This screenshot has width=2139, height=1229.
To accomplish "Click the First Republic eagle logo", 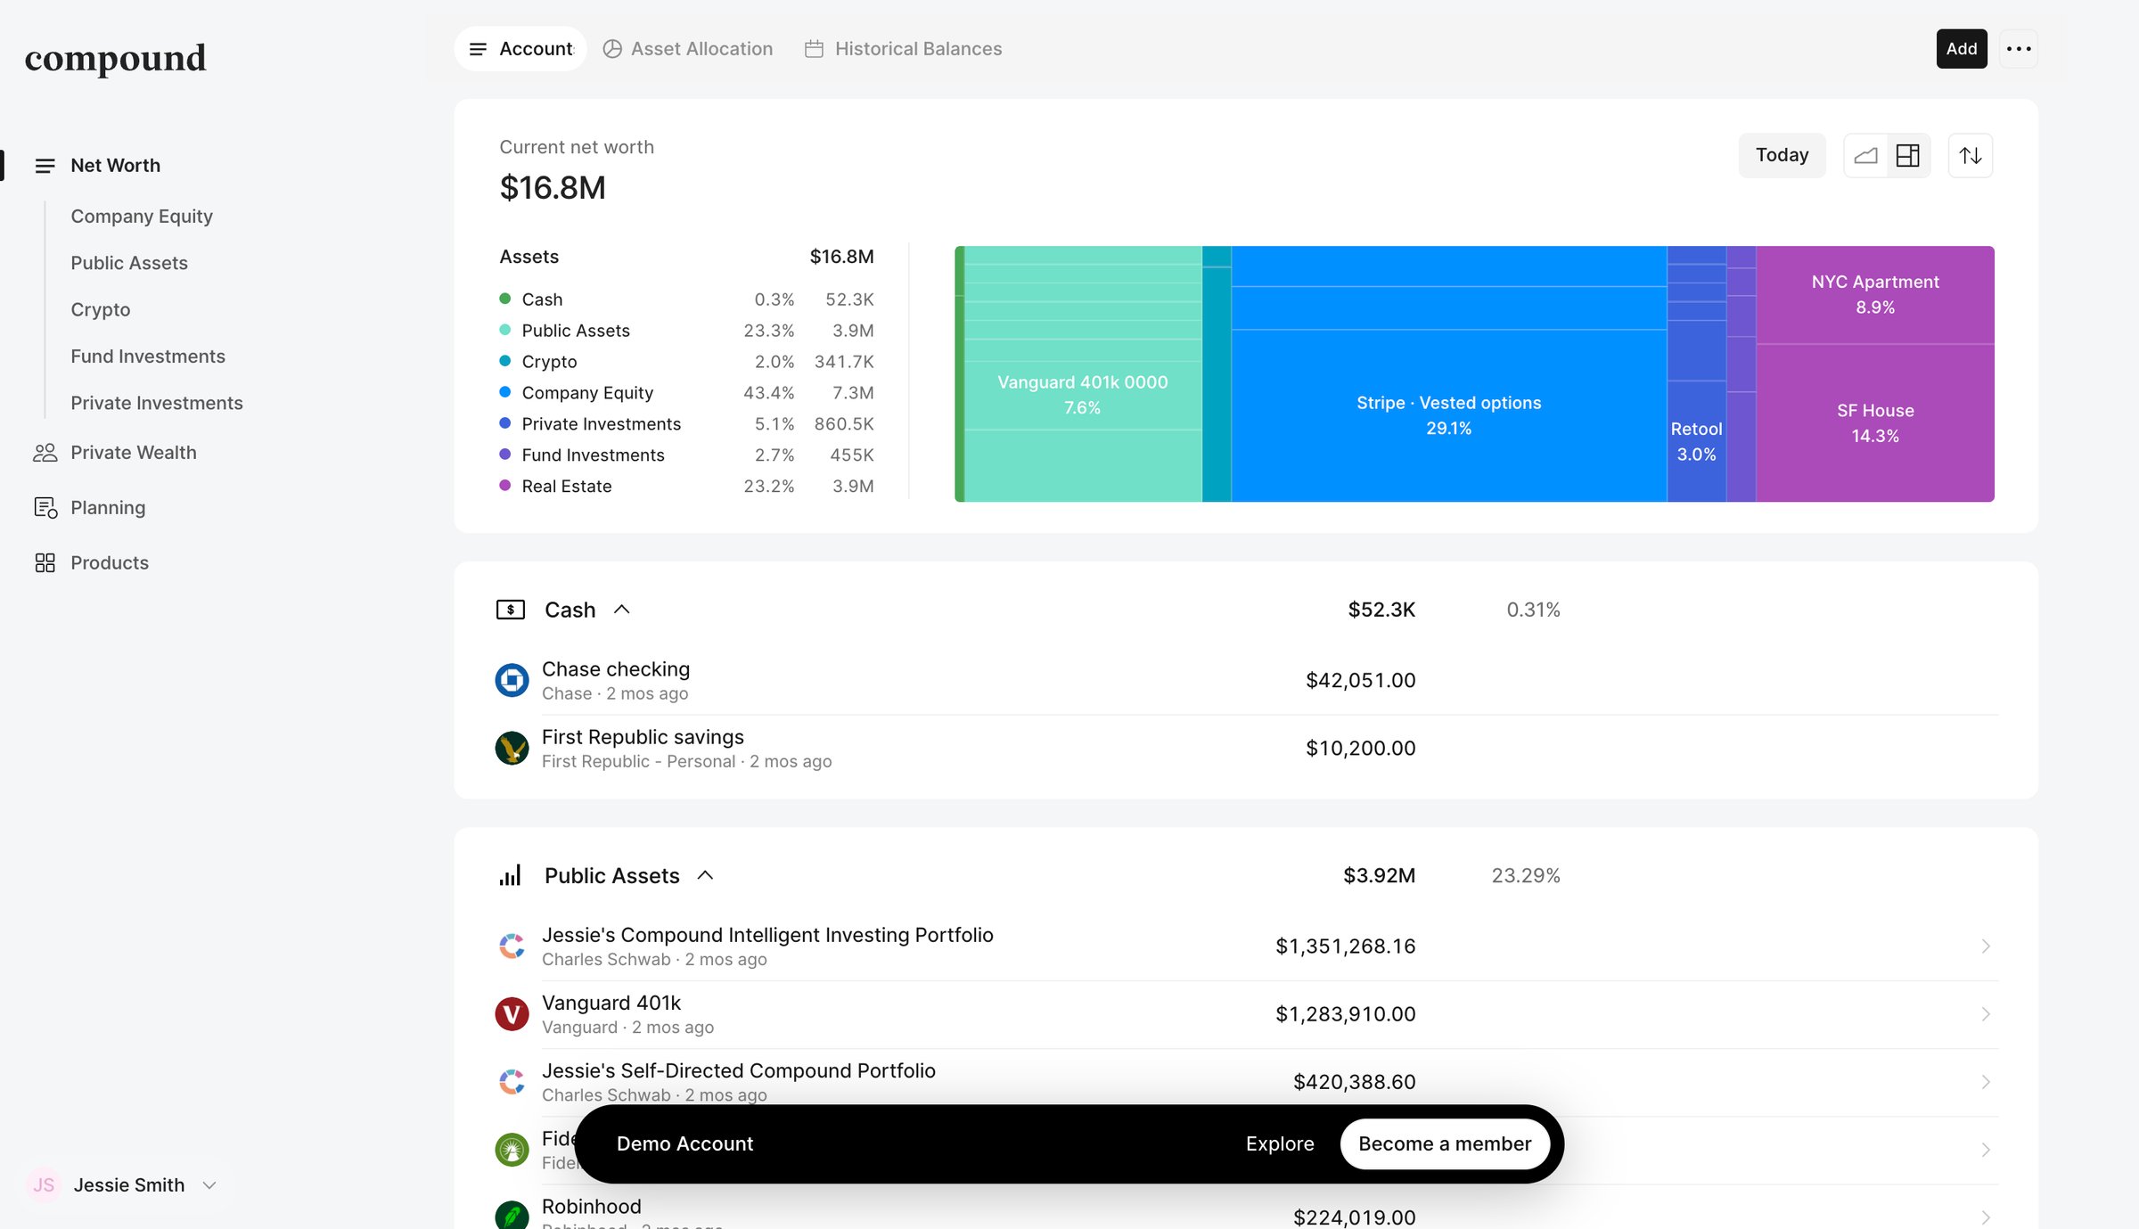I will (x=512, y=749).
